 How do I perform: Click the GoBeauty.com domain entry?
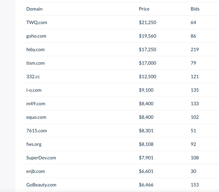tap(41, 185)
